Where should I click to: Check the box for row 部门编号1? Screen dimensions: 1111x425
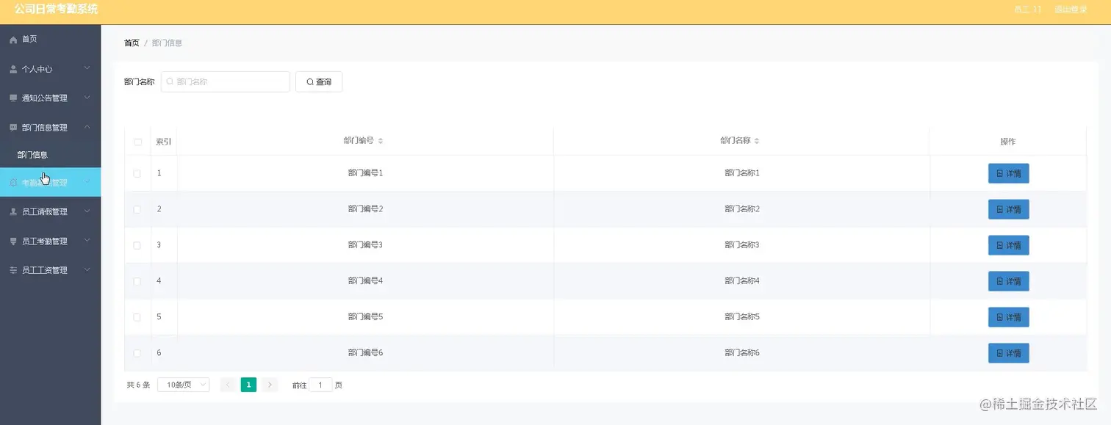(x=137, y=173)
